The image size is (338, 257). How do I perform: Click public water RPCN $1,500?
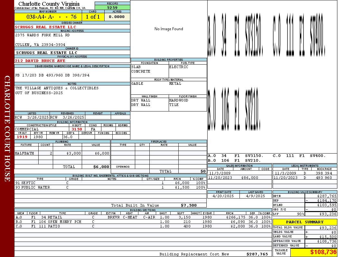click(182, 188)
